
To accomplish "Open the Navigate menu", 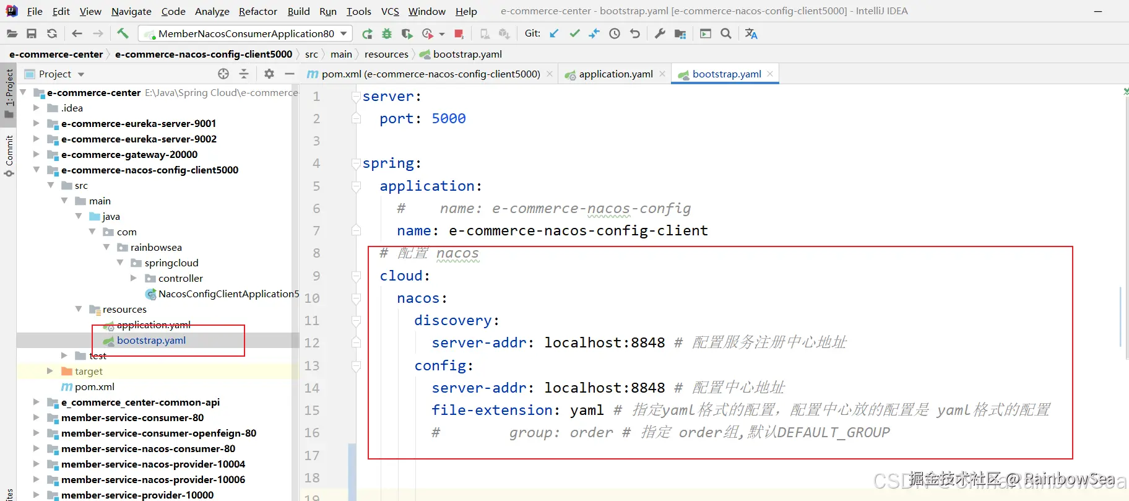I will [x=131, y=11].
